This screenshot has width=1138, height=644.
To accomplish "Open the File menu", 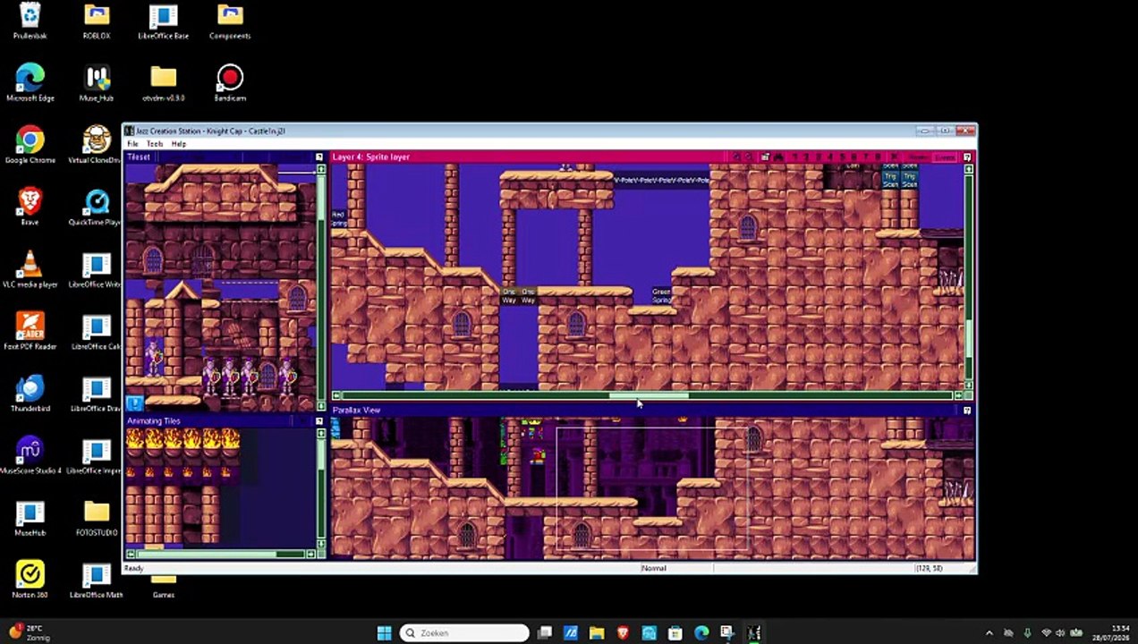I will pos(132,143).
